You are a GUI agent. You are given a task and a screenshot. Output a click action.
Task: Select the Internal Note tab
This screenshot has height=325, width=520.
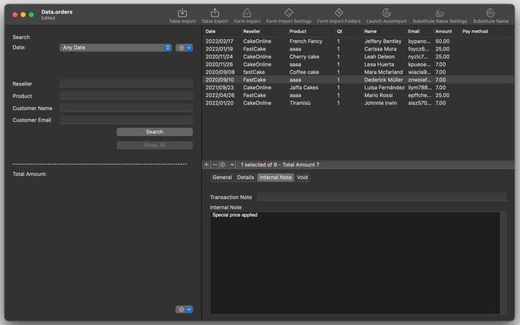pyautogui.click(x=275, y=178)
